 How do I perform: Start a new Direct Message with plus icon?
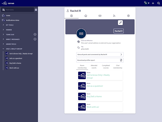35,39
